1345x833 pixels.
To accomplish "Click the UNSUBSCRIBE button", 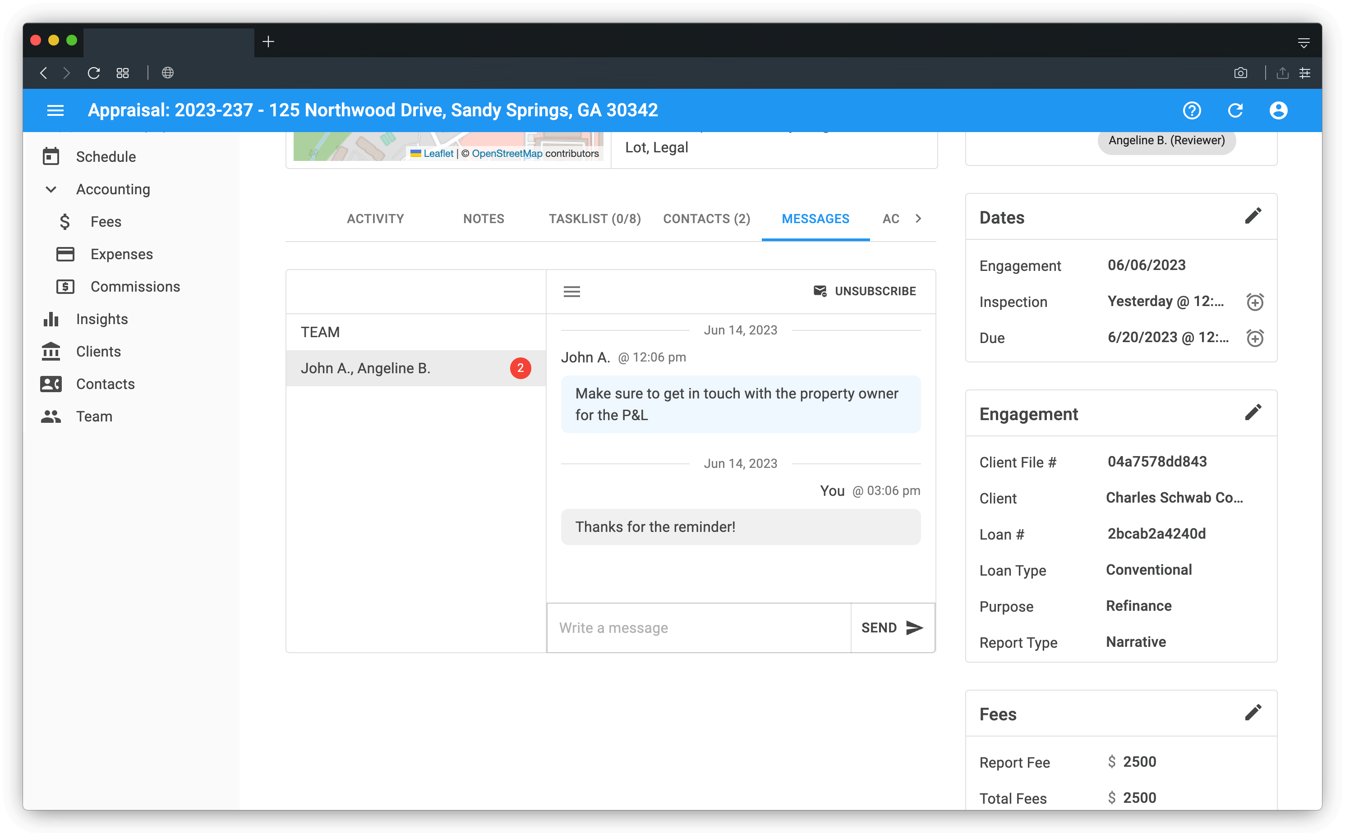I will click(x=864, y=291).
